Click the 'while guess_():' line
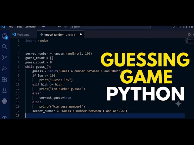The width and height of the screenshot is (194, 145). tap(38, 67)
